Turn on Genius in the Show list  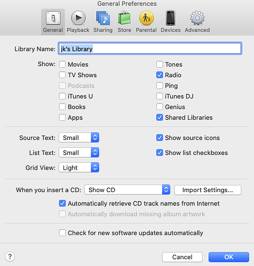click(160, 107)
